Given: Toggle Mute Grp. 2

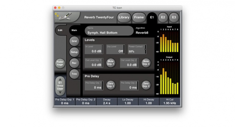Looking at the screenshot, I should click(146, 63).
